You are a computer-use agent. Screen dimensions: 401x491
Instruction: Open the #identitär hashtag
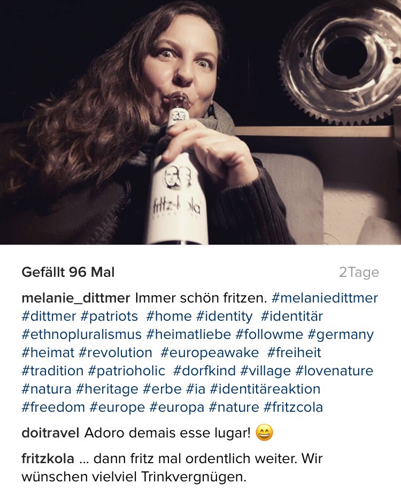[291, 316]
